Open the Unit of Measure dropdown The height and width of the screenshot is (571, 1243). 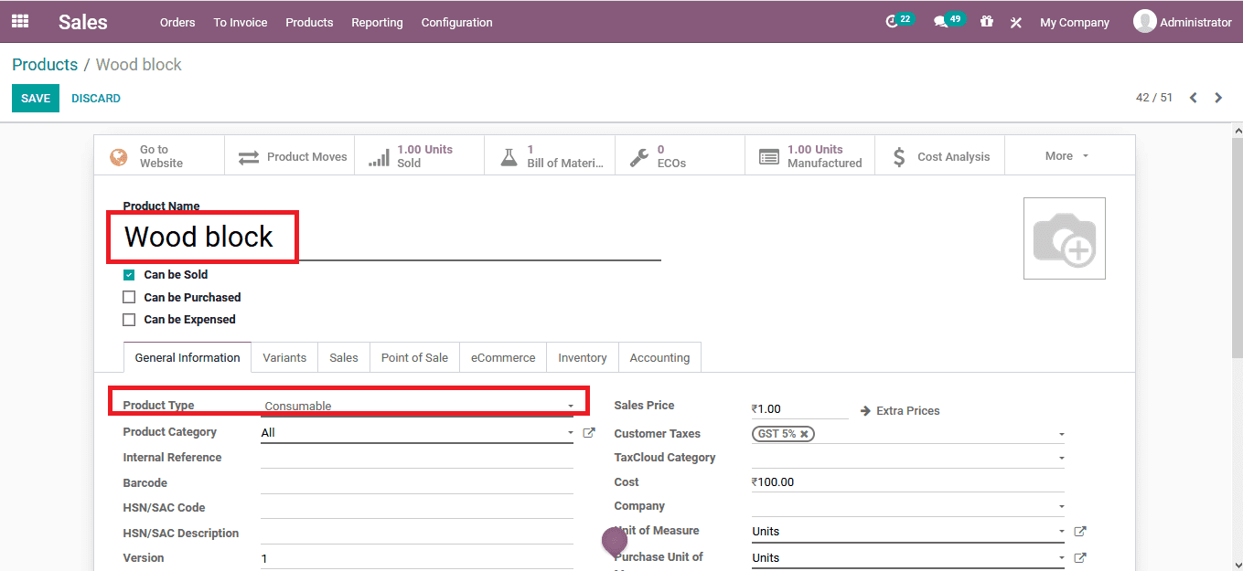pyautogui.click(x=908, y=531)
